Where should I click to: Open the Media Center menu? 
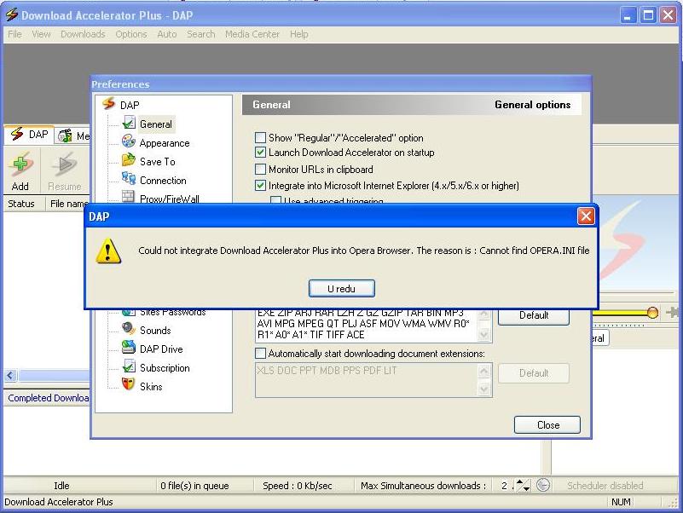click(x=252, y=34)
